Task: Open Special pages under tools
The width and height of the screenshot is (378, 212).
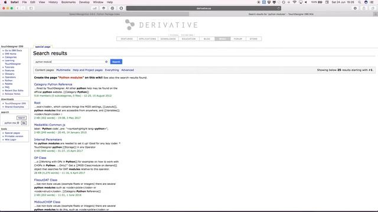Action: coord(12,133)
